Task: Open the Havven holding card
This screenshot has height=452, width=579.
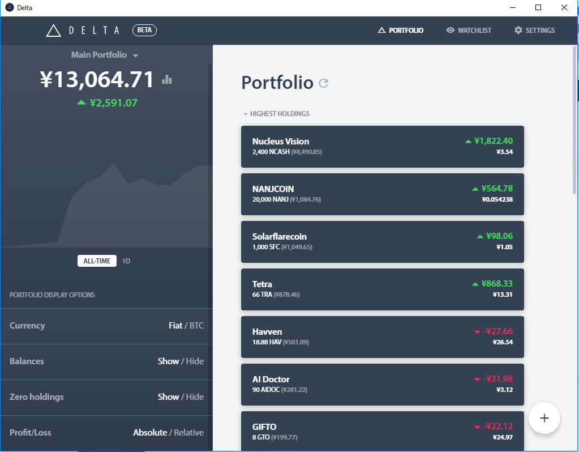Action: (383, 336)
